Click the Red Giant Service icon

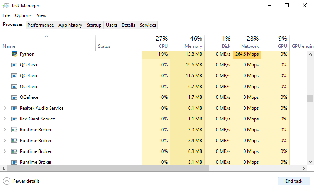point(14,119)
